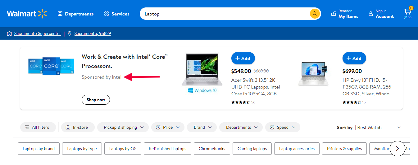Click the HP Envy star rating
The width and height of the screenshot is (418, 165).
352,102
